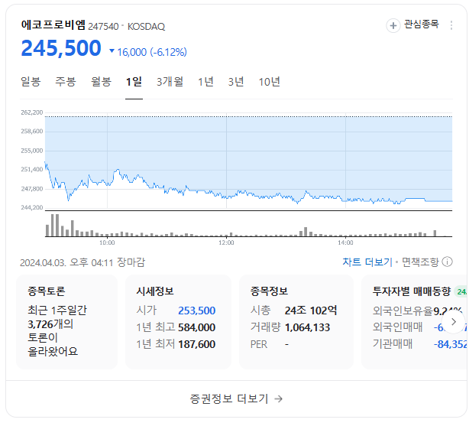Image resolution: width=469 pixels, height=426 pixels.
Task: Click the 1년 최저 value 187,600
Action: 196,344
